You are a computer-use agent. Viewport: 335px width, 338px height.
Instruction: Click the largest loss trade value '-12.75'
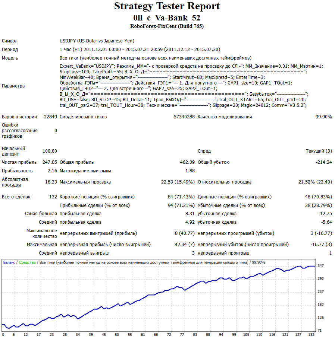(325, 214)
